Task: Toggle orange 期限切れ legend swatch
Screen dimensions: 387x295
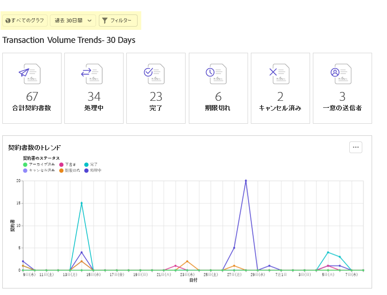Action: 61,170
